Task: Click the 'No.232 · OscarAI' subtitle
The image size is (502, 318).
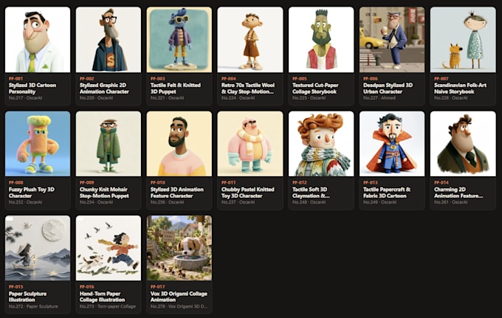Action: coord(25,202)
